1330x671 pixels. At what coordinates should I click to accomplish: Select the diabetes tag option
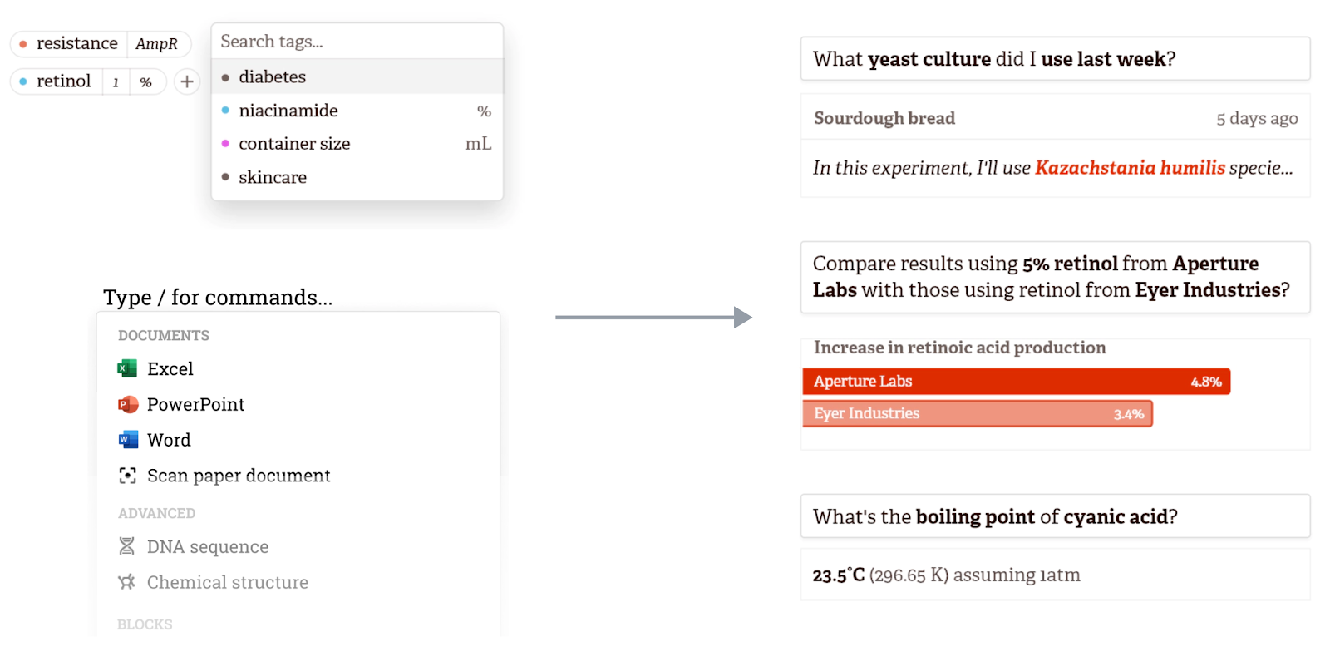click(x=357, y=76)
